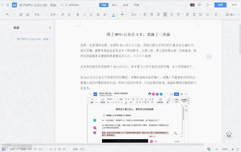Toggle justify alignment

(165, 15)
